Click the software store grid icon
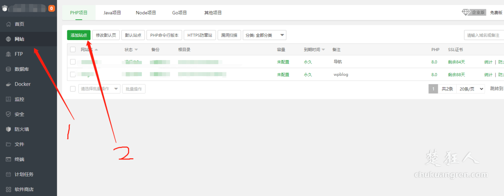The height and width of the screenshot is (196, 504). pos(8,189)
